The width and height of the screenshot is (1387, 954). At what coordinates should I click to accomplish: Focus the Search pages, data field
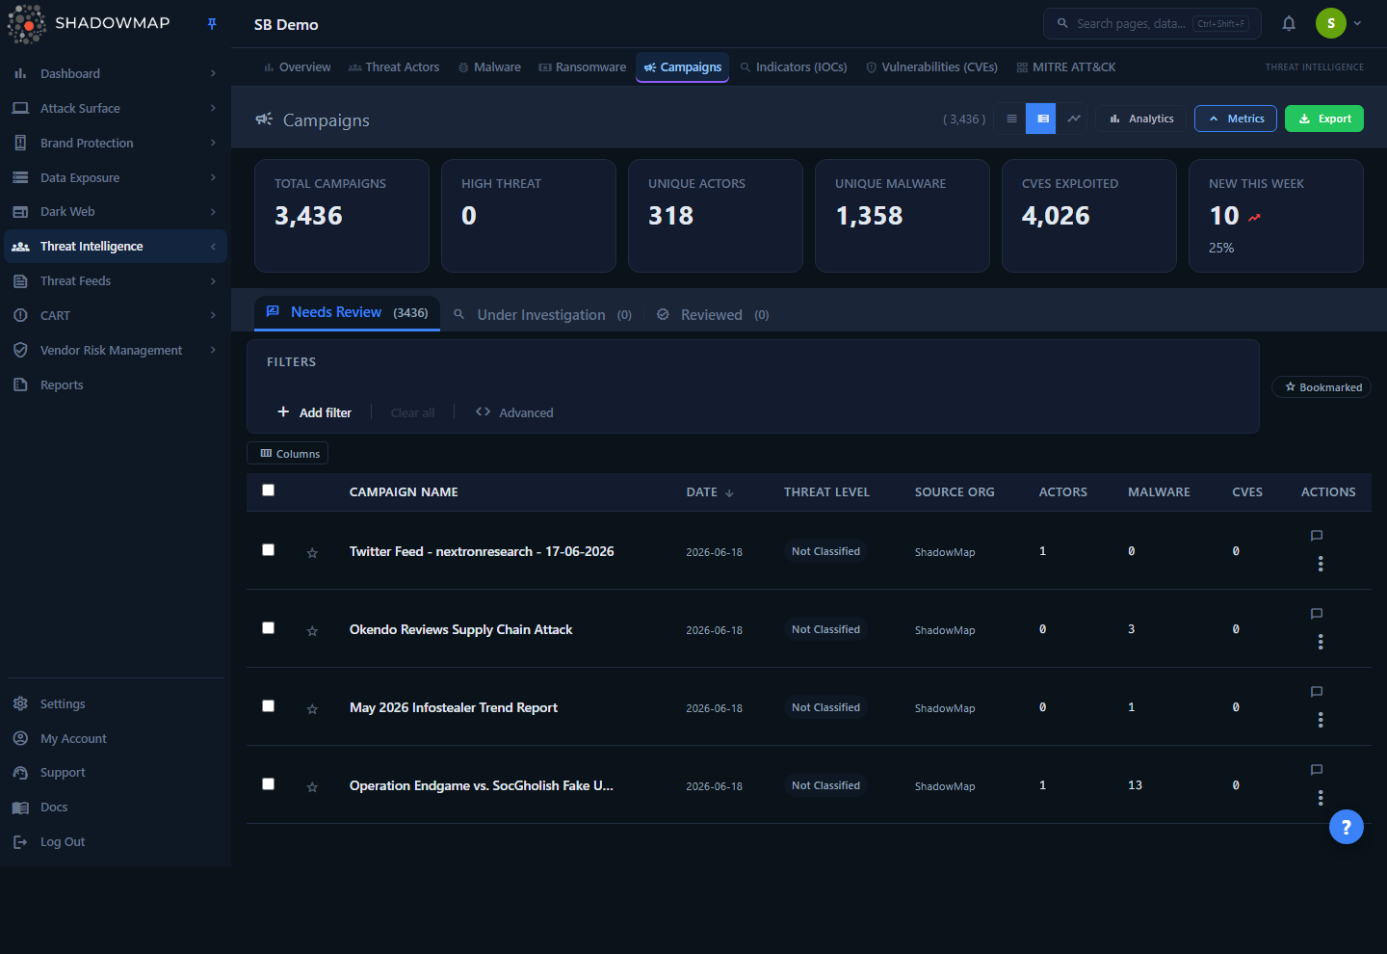1152,23
